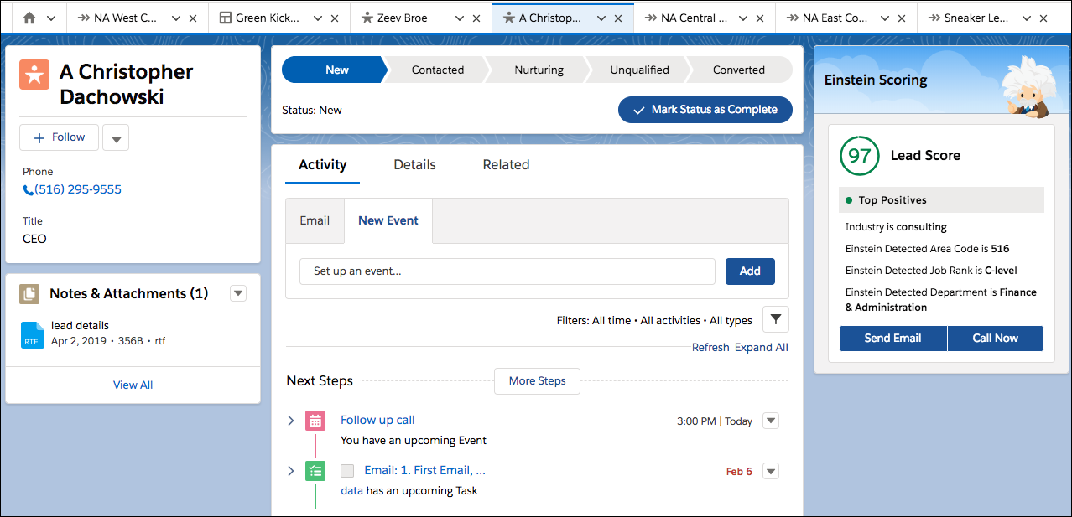Open actions dropdown for the Feb 6 task
Image resolution: width=1072 pixels, height=517 pixels.
(x=771, y=471)
